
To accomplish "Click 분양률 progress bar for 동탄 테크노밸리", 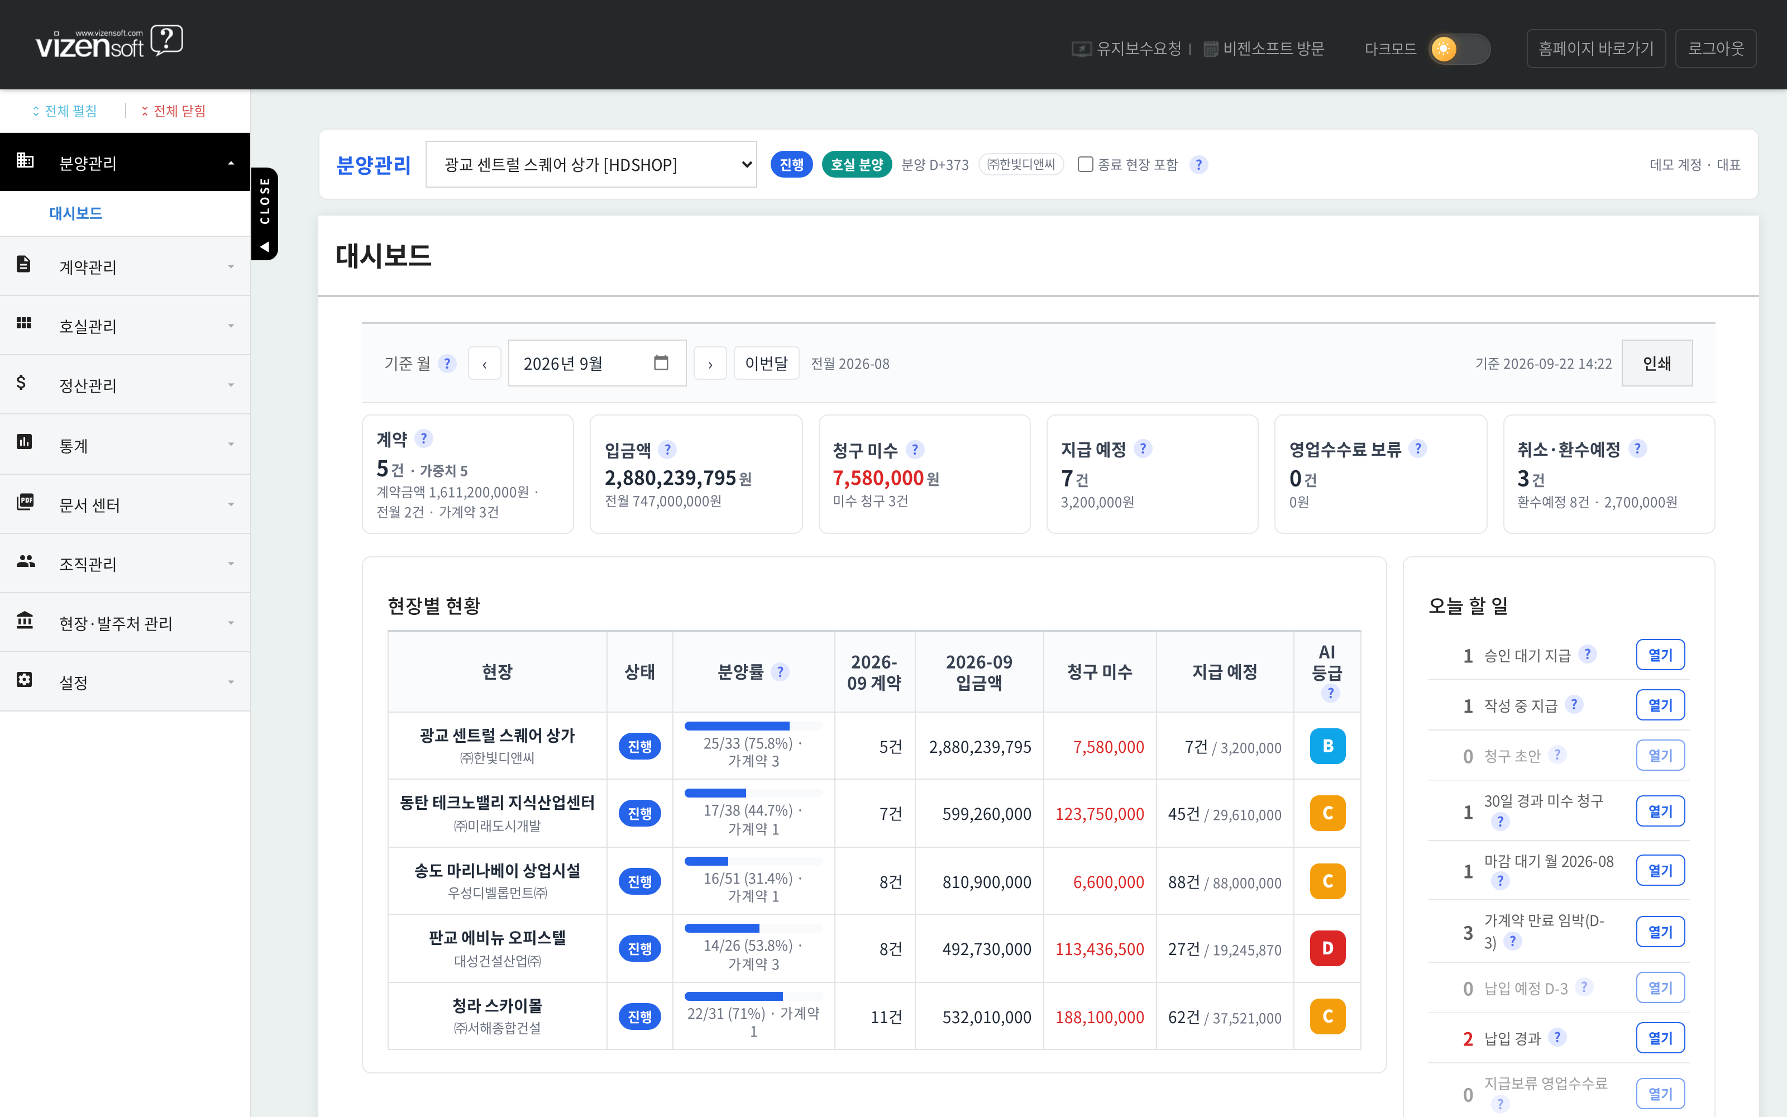I will pyautogui.click(x=753, y=793).
